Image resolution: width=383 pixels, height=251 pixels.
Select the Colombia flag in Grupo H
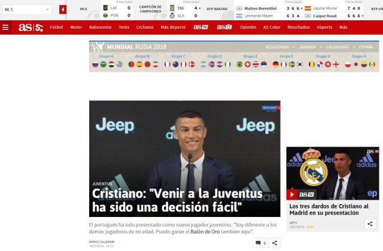pos(364,65)
